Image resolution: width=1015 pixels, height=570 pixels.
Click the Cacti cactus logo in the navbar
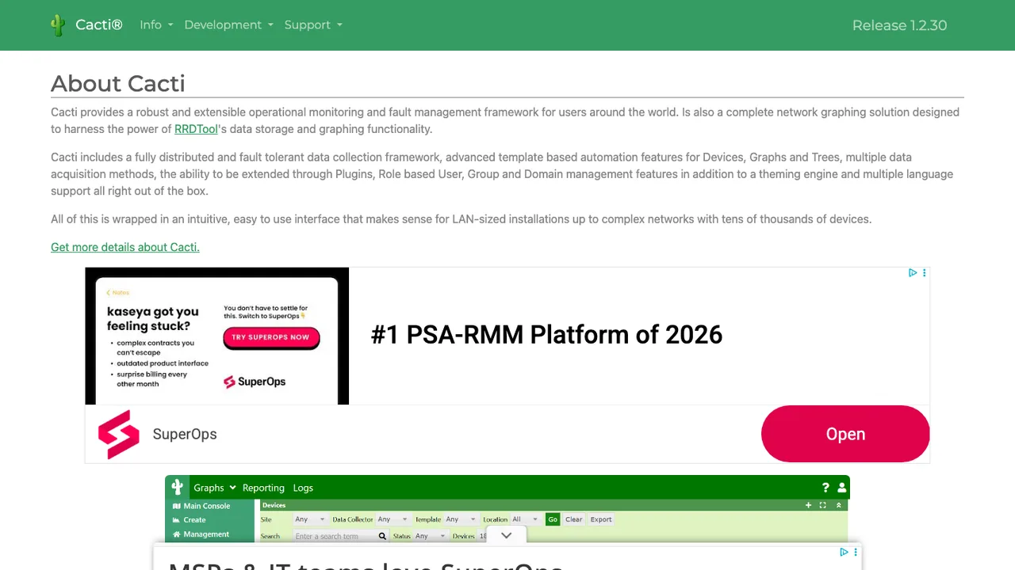coord(58,25)
